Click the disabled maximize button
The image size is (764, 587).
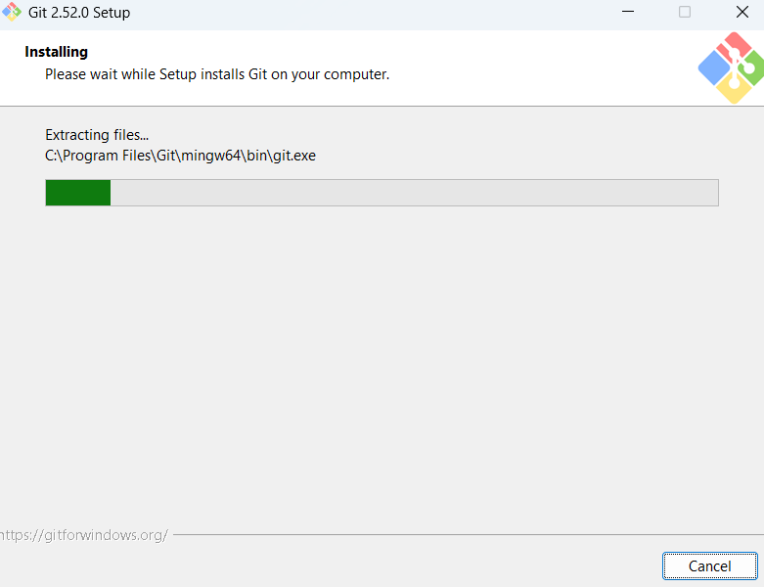coord(685,12)
